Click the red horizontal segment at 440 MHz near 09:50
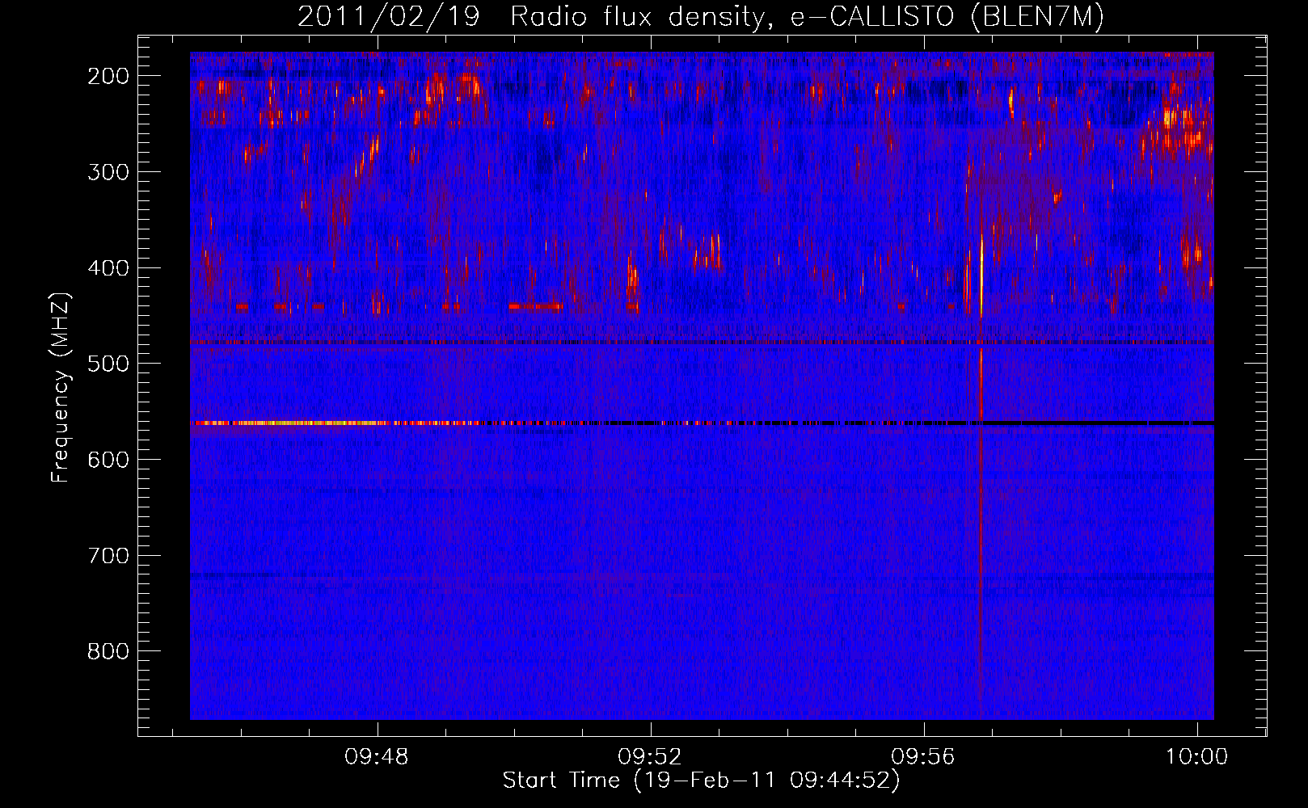Viewport: 1308px width, 808px height. (536, 306)
